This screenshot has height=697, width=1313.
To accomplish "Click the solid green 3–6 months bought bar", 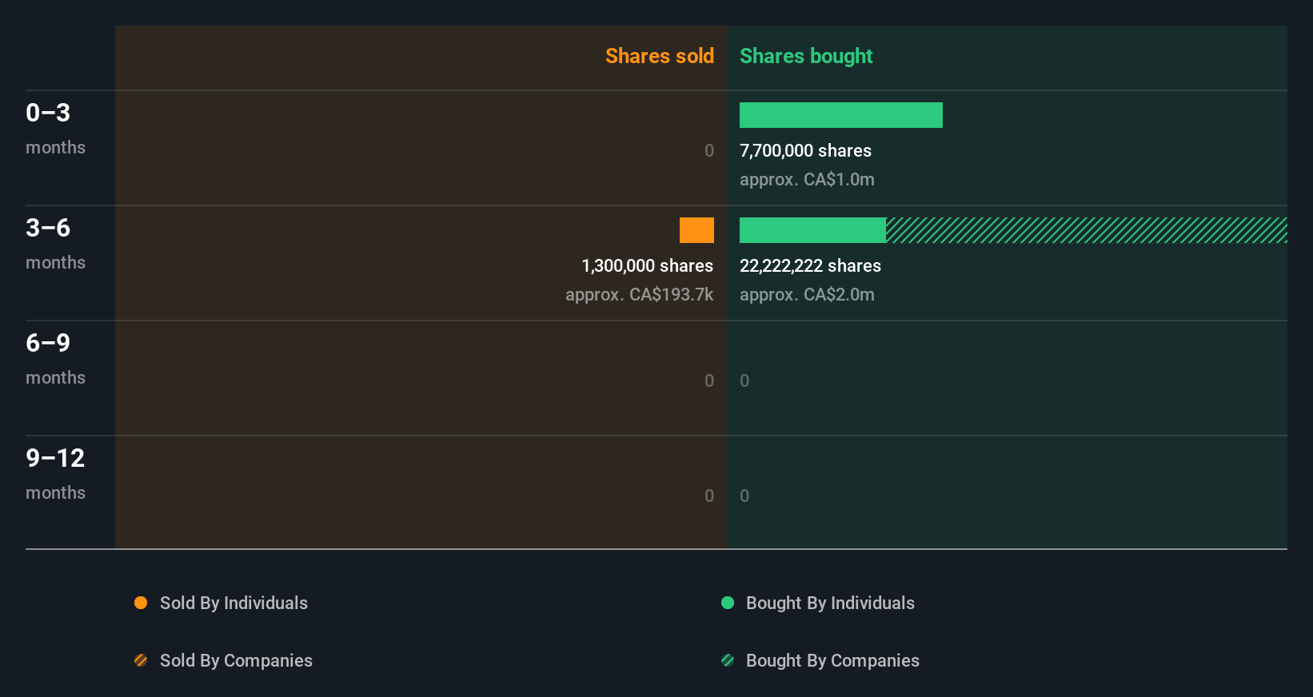I will click(x=812, y=230).
